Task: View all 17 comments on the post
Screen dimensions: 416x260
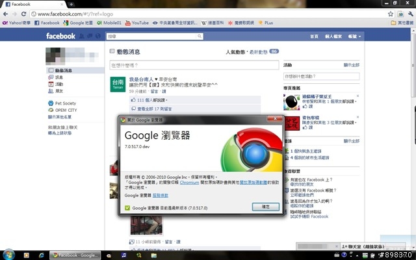Action: pos(155,109)
